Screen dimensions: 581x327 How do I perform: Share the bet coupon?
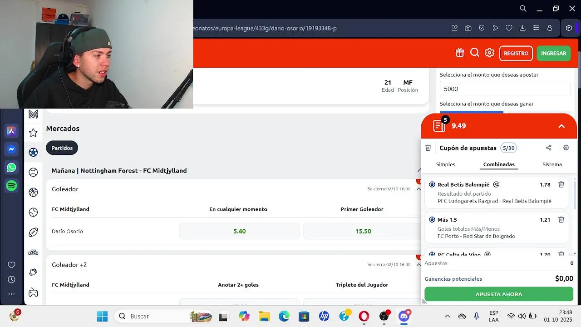point(548,148)
